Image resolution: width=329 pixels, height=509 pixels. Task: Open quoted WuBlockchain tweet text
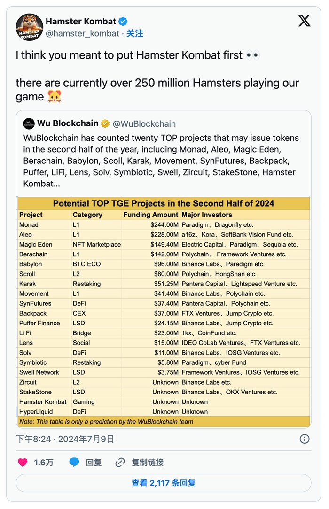click(x=161, y=161)
